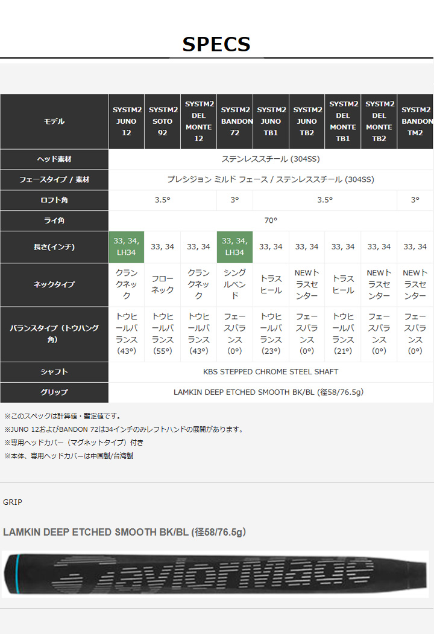Screen dimensions: 434x634
Task: Select the 長さ(インチ) row label
Action: pos(54,247)
